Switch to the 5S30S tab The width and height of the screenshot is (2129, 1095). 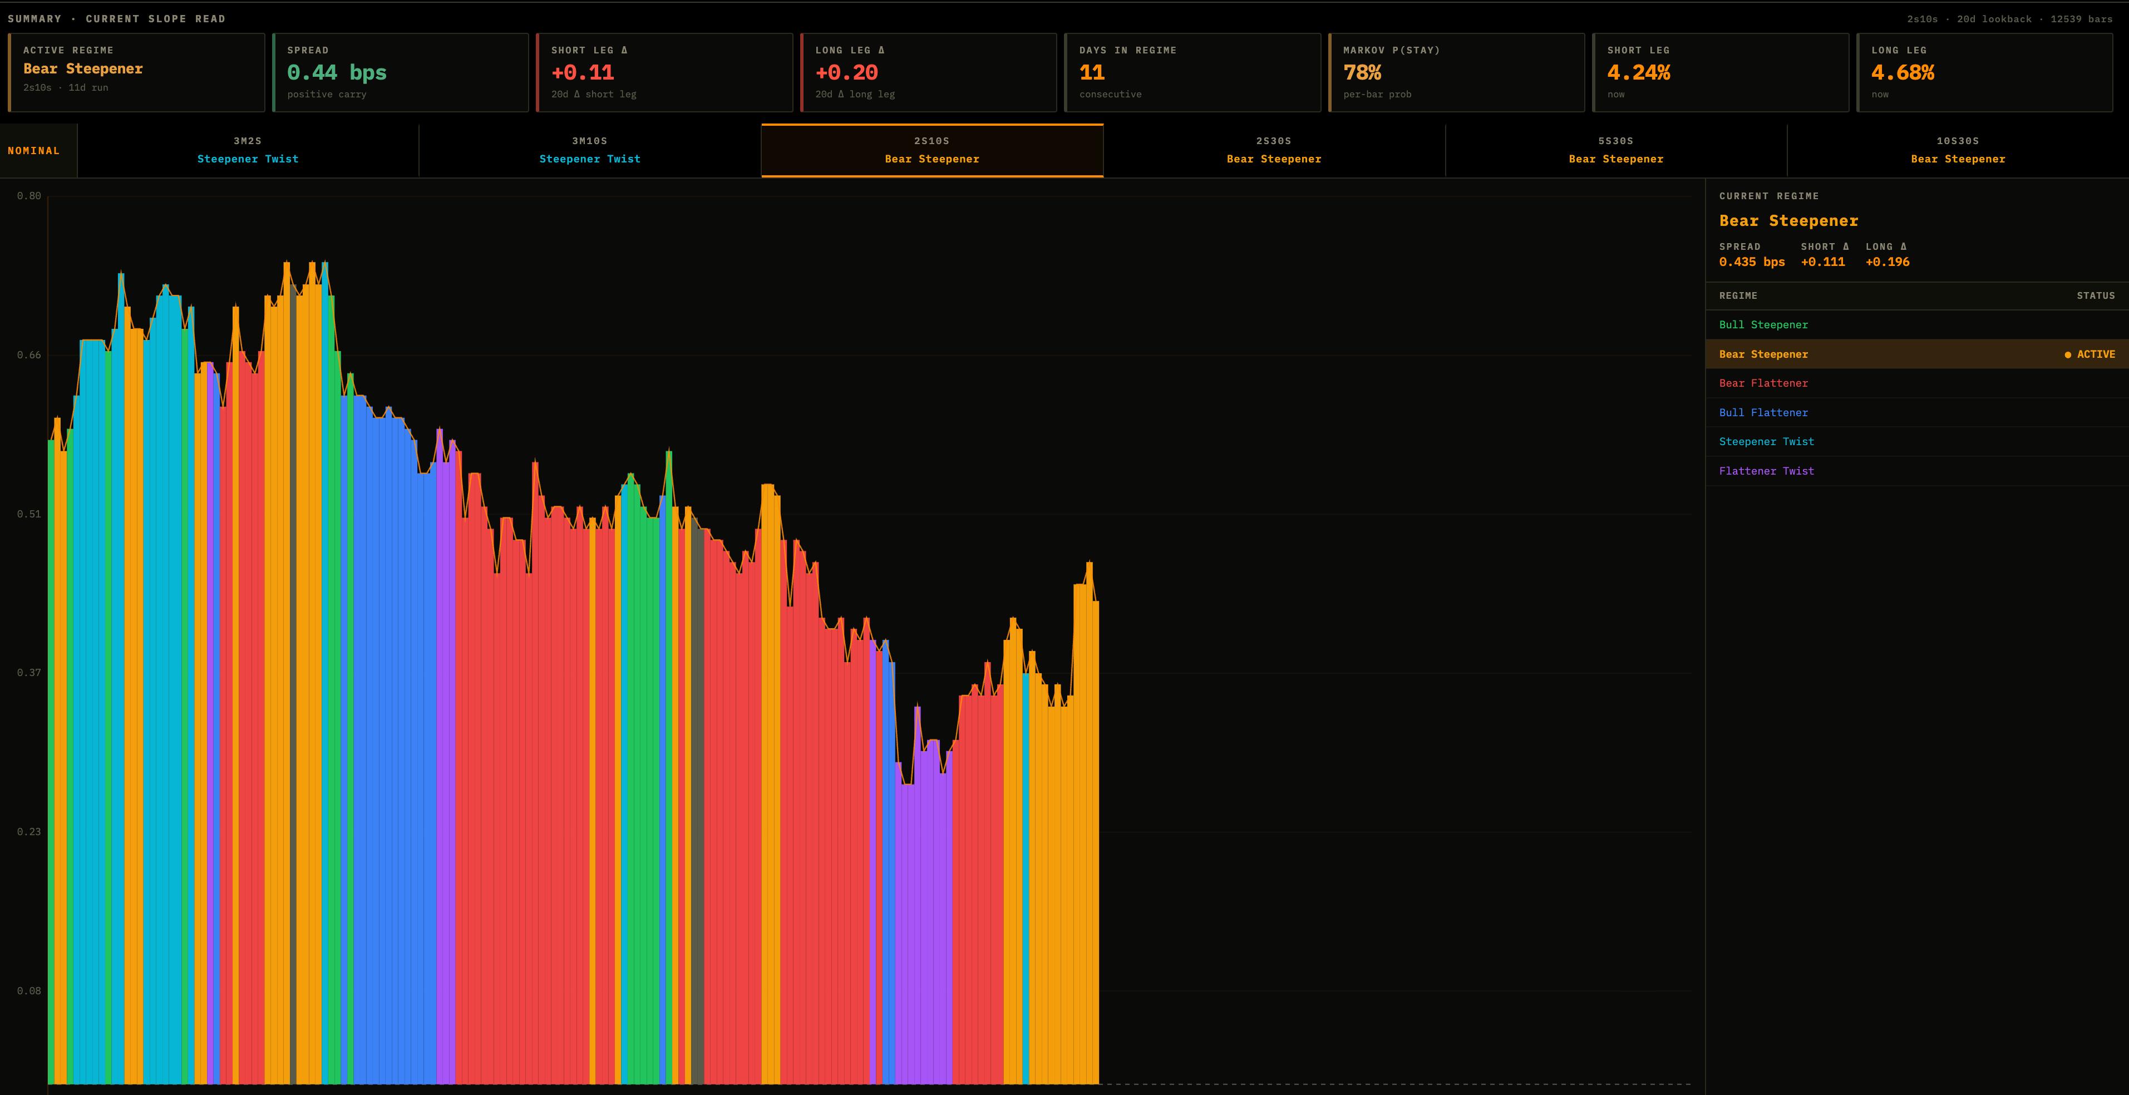point(1616,150)
